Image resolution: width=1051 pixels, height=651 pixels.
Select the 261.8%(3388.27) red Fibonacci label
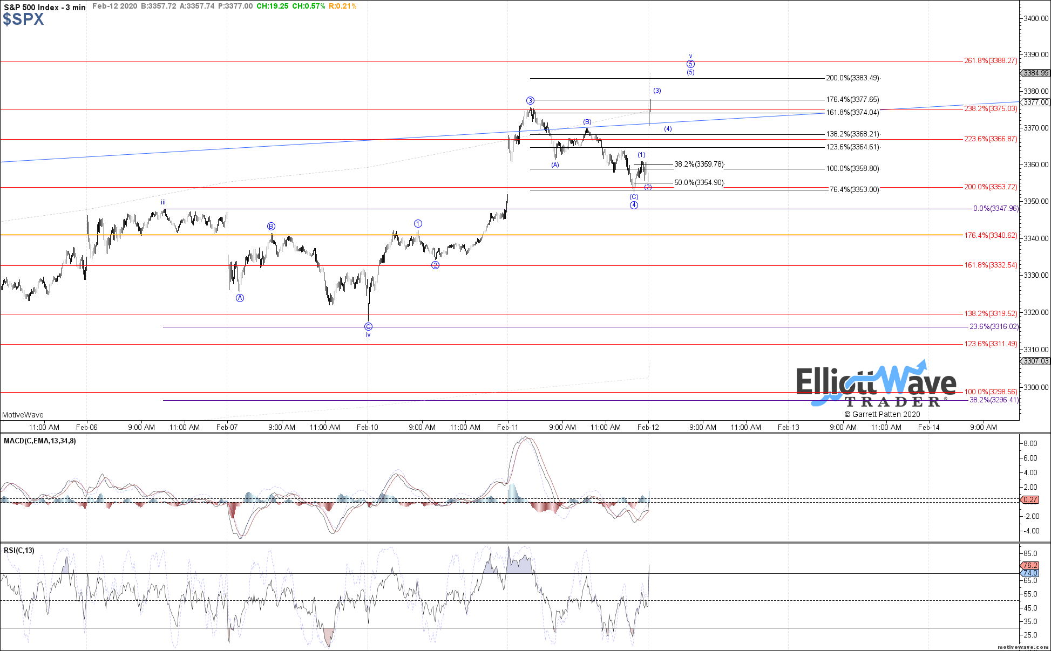pos(990,61)
